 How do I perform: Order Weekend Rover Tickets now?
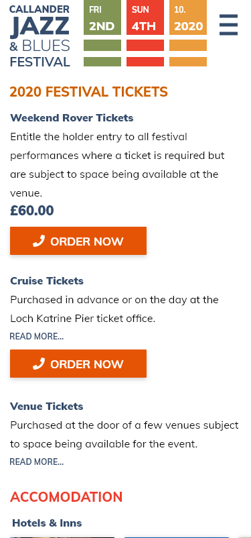pos(78,241)
